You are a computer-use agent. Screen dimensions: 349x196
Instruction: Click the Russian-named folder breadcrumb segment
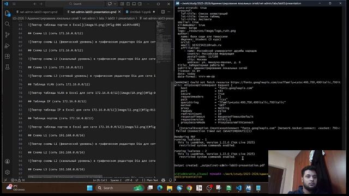[x=53, y=19]
